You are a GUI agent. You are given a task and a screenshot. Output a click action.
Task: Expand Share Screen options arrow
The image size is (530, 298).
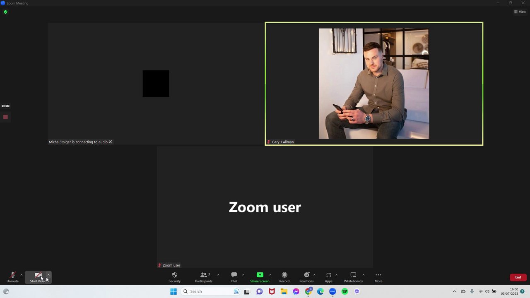click(x=270, y=275)
